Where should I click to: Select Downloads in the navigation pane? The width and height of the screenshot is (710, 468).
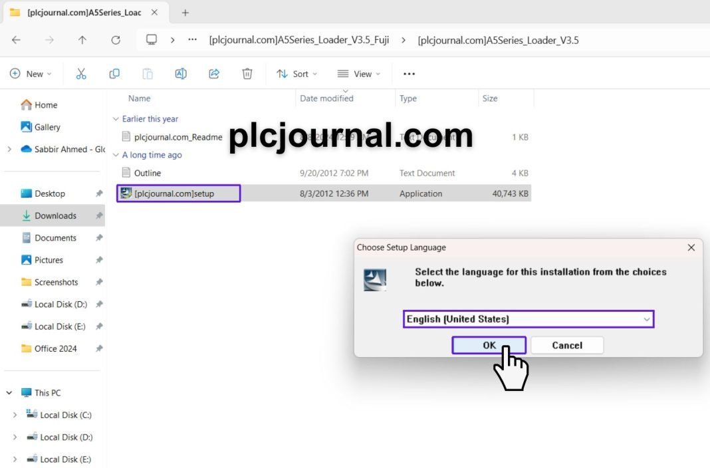point(55,215)
